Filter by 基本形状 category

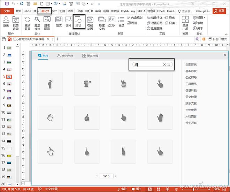pos(191,71)
